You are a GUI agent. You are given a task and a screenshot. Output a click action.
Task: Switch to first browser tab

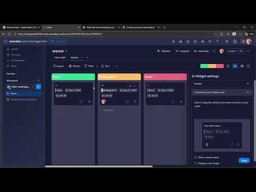[21, 28]
